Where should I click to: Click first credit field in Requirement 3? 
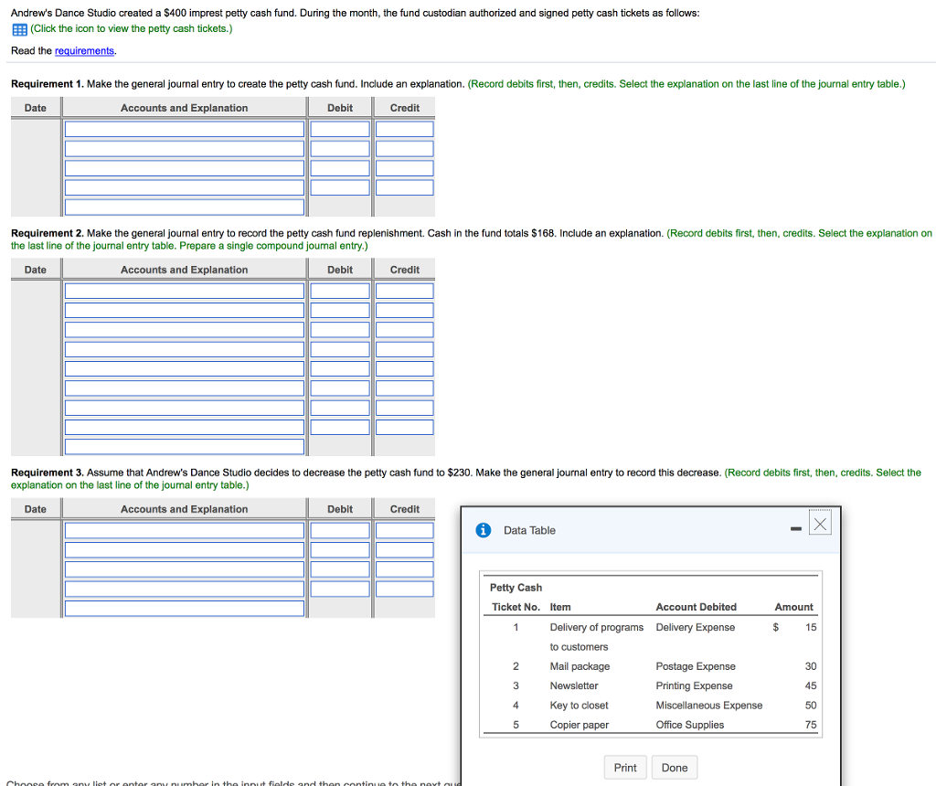point(405,530)
